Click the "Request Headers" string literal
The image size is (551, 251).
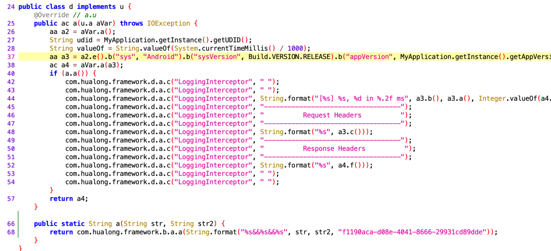point(332,115)
